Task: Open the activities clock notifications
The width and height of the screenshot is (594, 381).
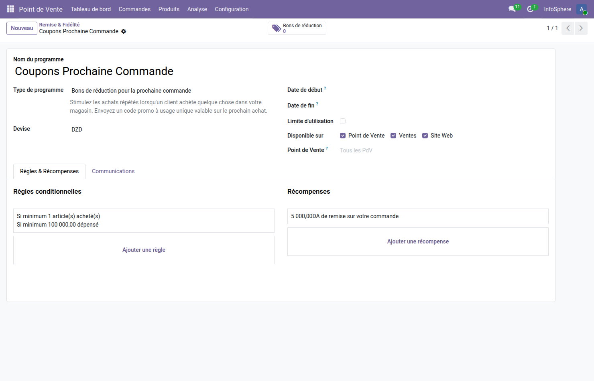Action: [530, 8]
